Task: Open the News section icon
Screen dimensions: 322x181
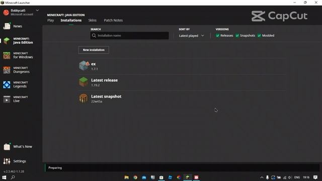Action: pyautogui.click(x=7, y=26)
